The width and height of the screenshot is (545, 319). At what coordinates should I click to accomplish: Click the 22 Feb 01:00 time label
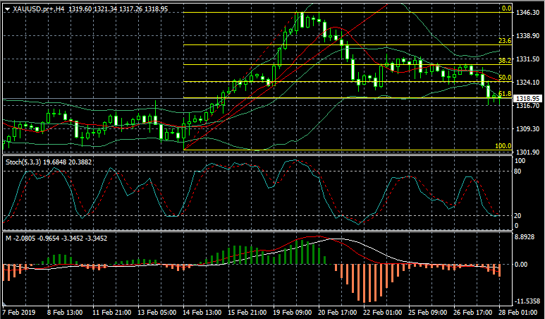click(x=383, y=313)
